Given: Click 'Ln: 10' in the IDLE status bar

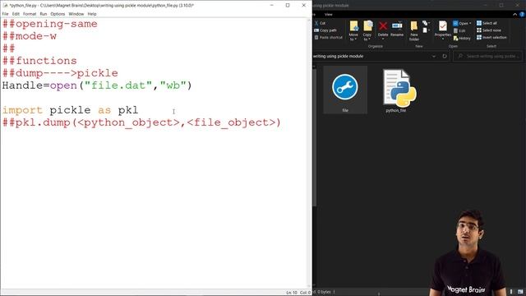Looking at the screenshot, I should [292, 293].
